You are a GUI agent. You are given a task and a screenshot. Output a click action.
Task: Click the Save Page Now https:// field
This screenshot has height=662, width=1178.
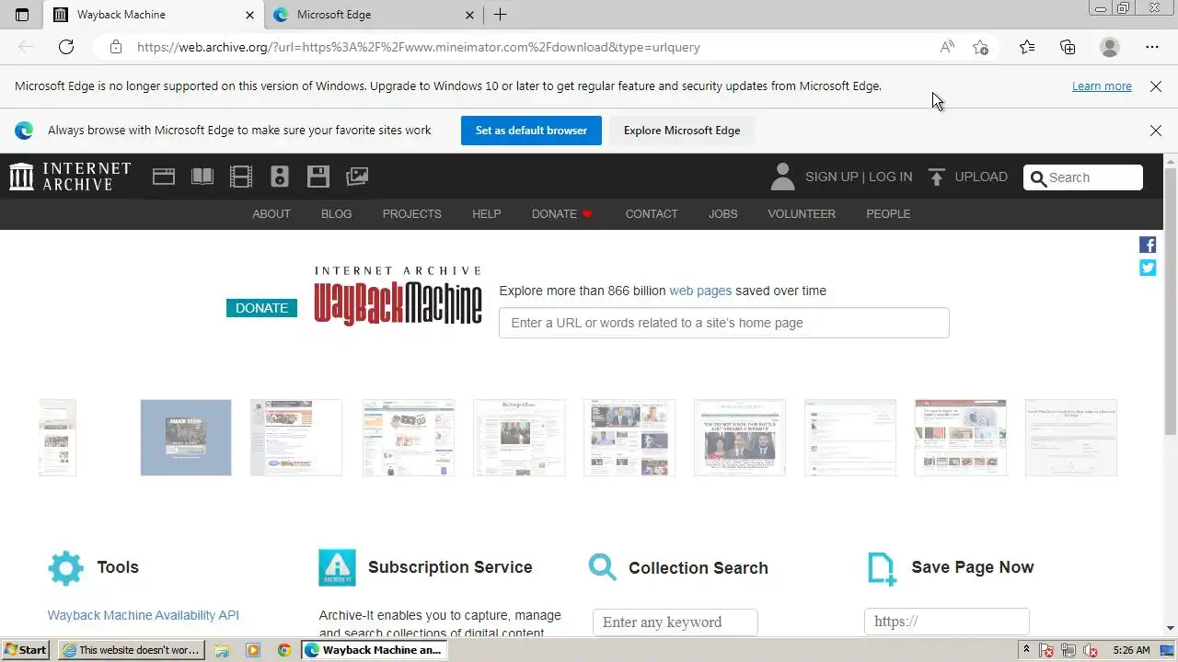point(946,622)
